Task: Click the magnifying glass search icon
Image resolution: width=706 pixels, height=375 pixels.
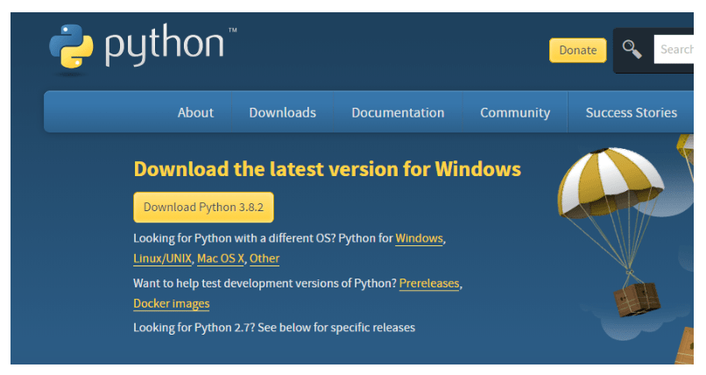Action: coord(632,50)
